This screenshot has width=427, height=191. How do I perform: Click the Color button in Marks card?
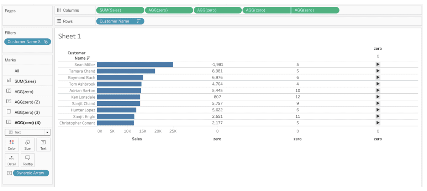coord(12,144)
